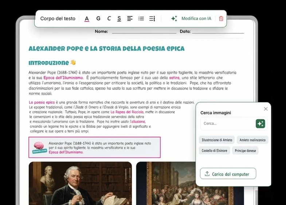Open the text color A tool

[87, 19]
